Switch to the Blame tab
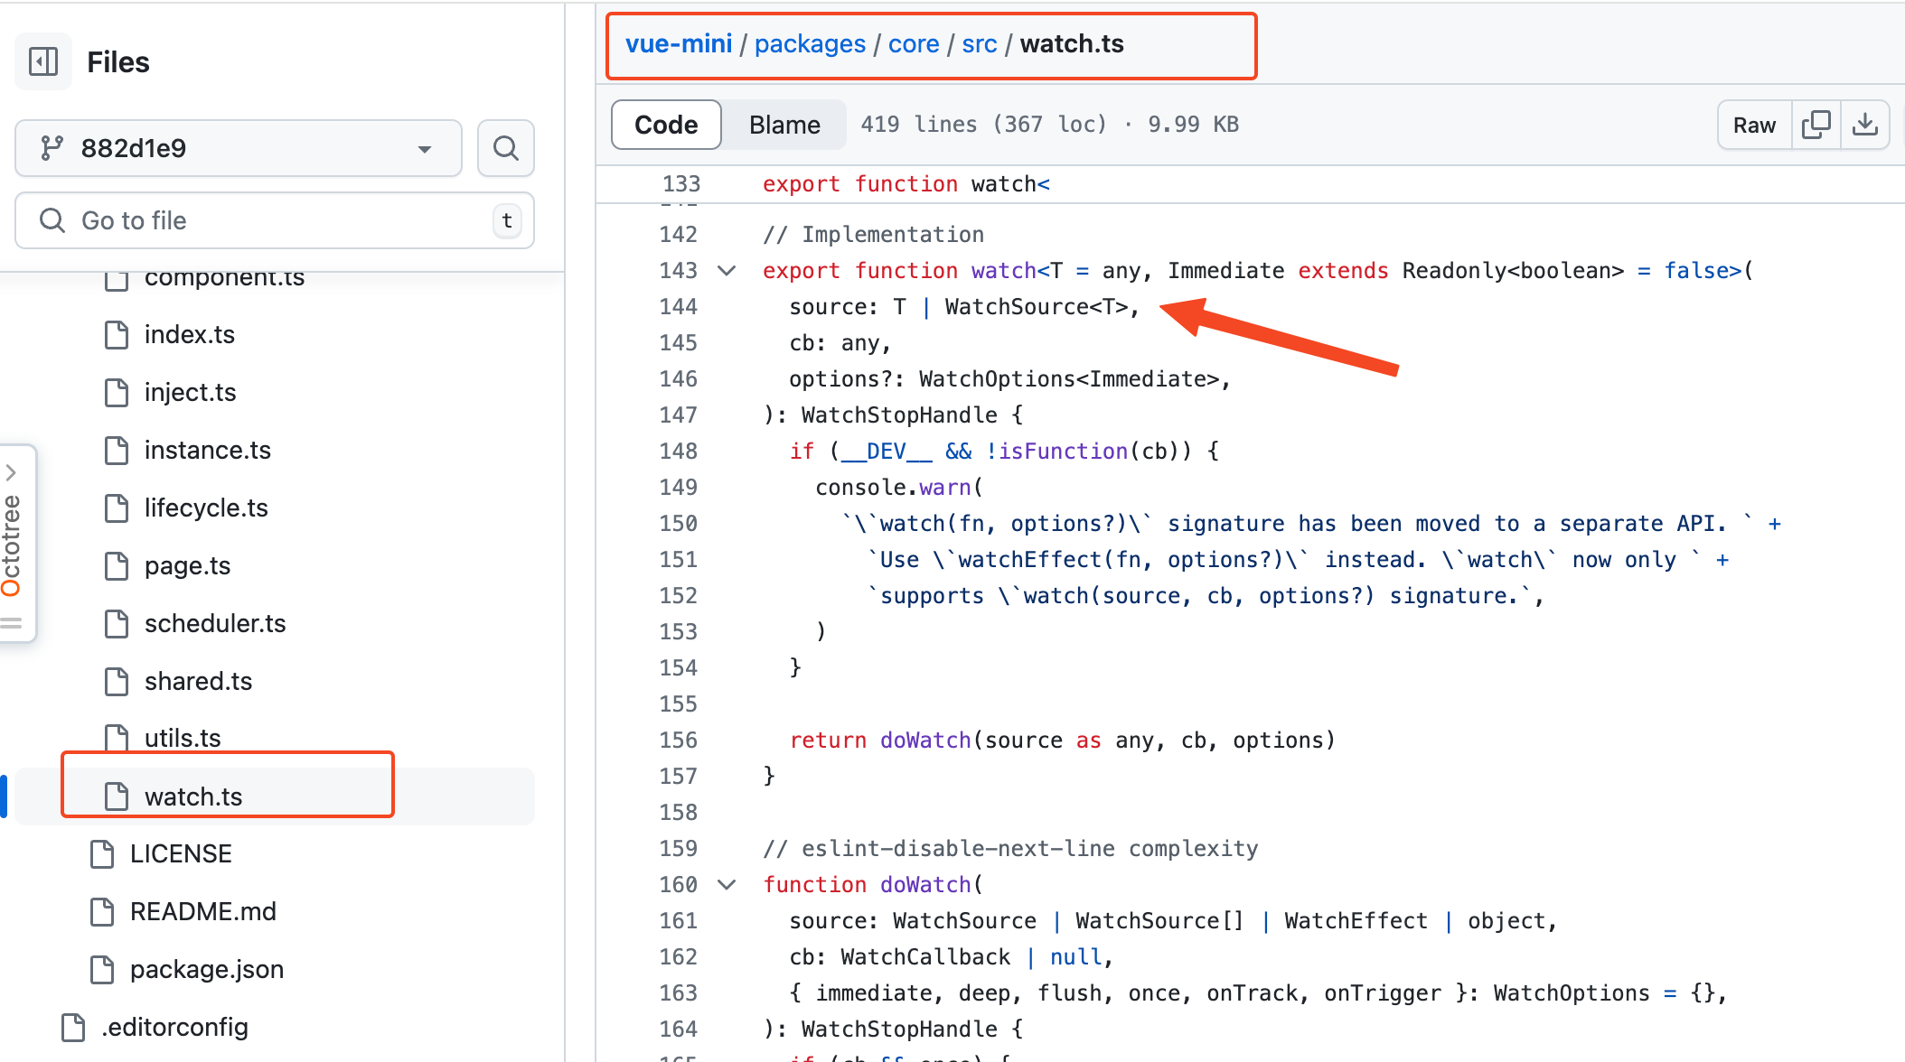 [x=784, y=125]
